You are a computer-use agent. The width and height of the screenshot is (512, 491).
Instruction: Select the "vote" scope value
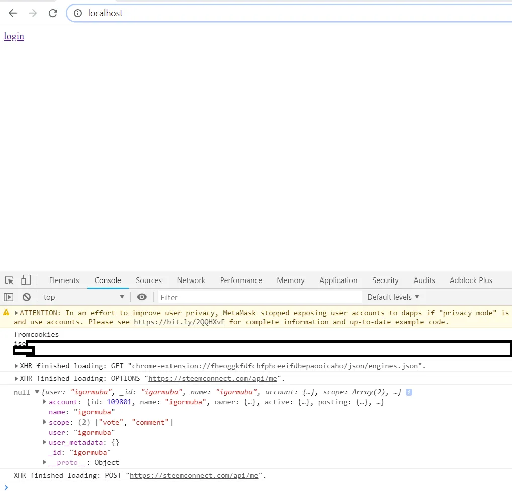pos(111,422)
